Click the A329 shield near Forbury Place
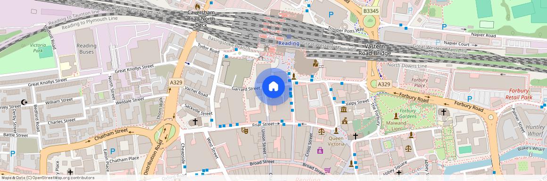The height and width of the screenshot is (181, 547). click(384, 84)
